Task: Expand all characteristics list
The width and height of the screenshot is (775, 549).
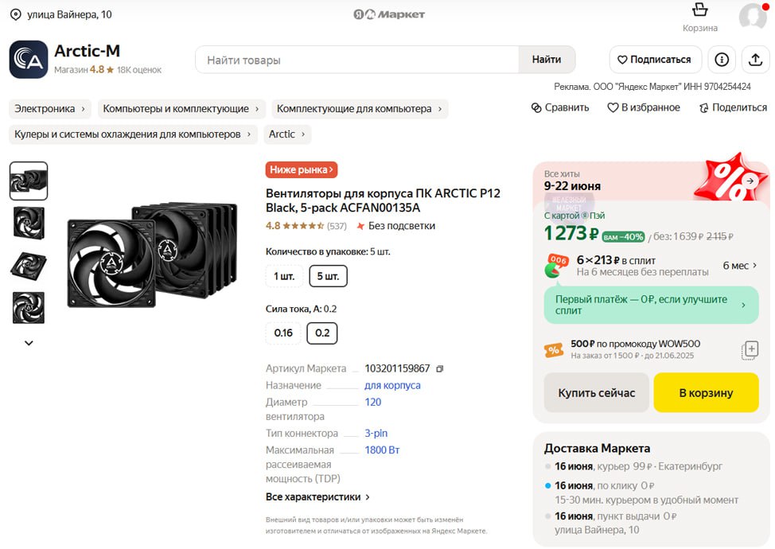Action: pyautogui.click(x=317, y=497)
